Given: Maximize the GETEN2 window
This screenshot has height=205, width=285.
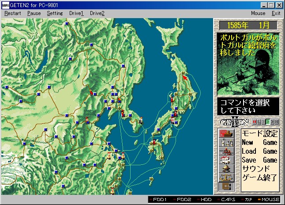Looking at the screenshot, I should click(271, 5).
